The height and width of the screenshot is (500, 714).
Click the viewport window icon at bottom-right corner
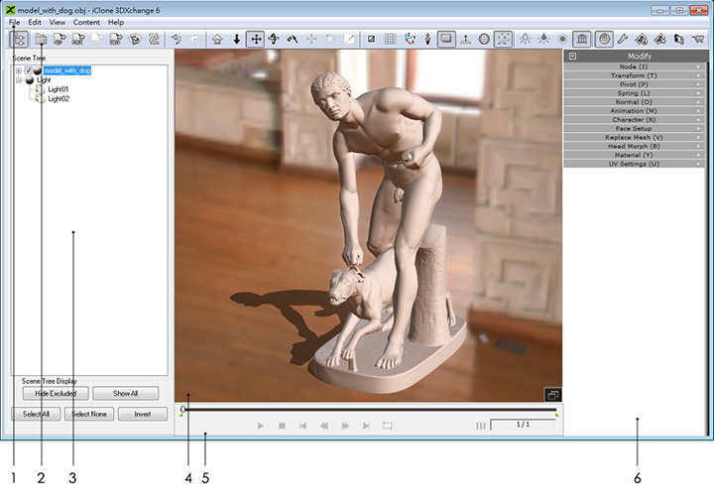553,395
